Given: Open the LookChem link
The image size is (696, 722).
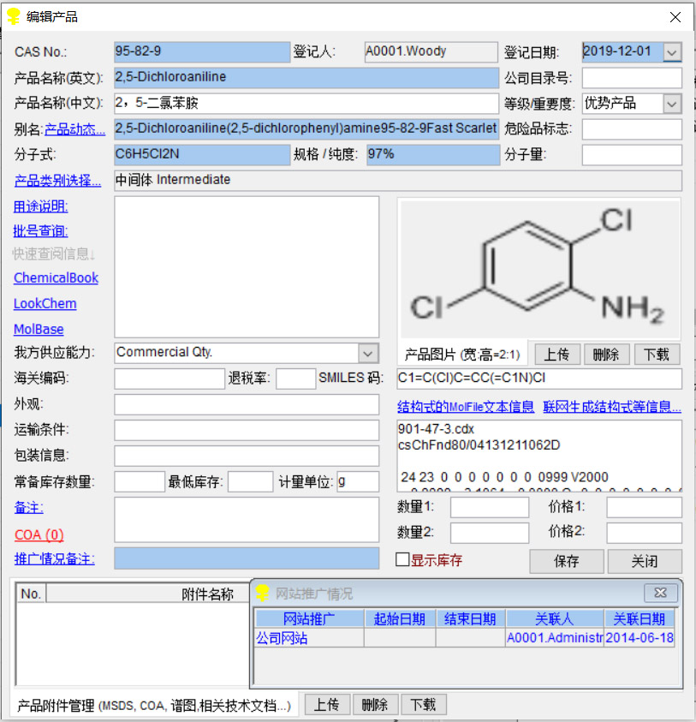Looking at the screenshot, I should [x=45, y=304].
